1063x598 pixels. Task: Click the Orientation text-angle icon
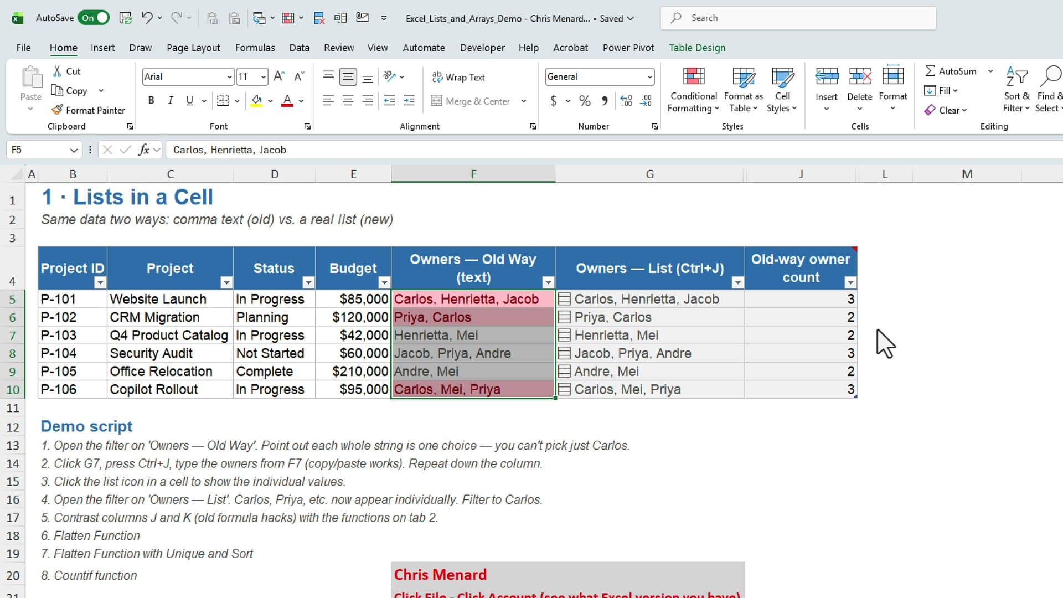(x=390, y=76)
